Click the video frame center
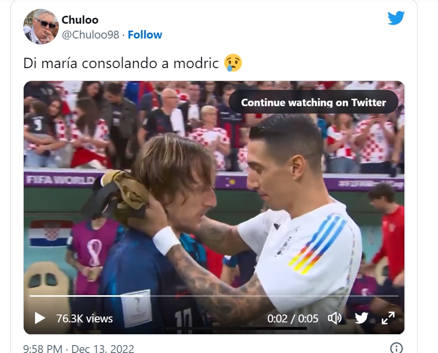This screenshot has height=353, width=438. click(214, 207)
